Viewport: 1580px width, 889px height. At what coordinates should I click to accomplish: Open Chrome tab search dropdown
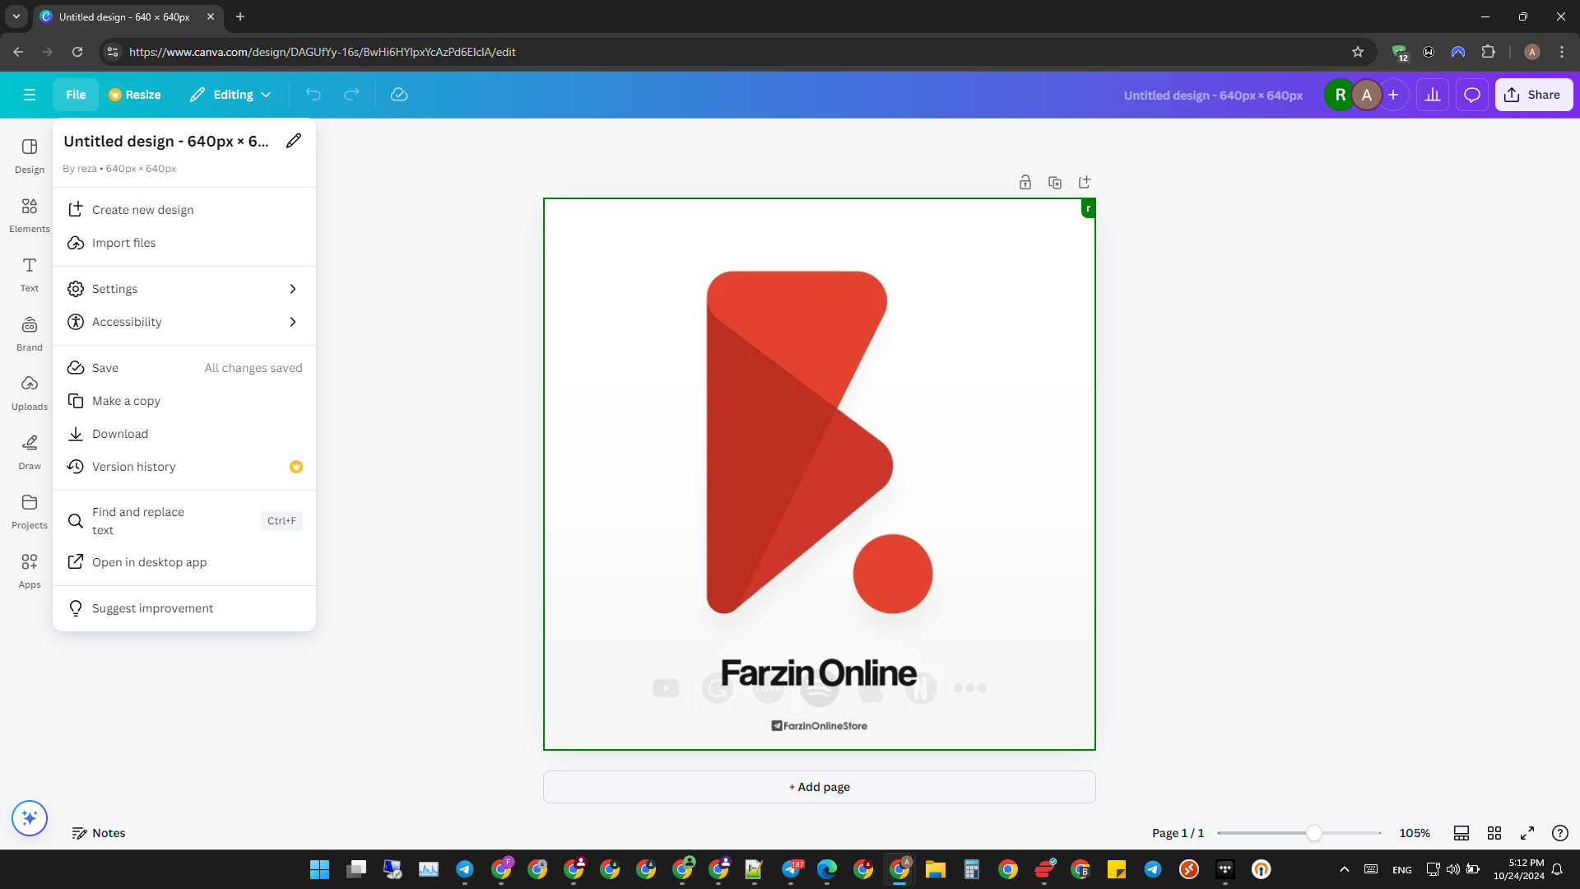tap(16, 16)
